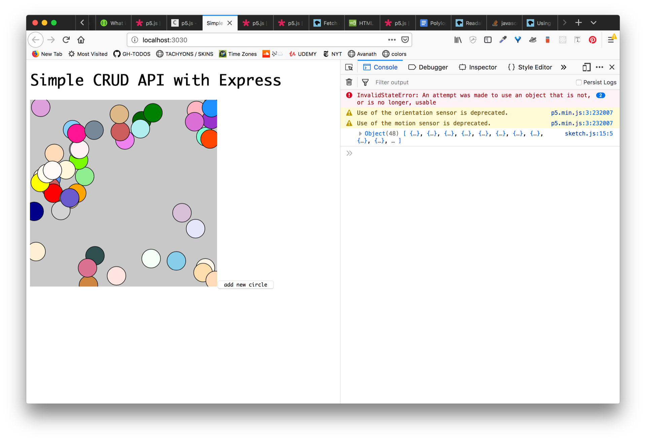This screenshot has width=646, height=441.
Task: Click the filter funnel icon
Action: pyautogui.click(x=365, y=82)
